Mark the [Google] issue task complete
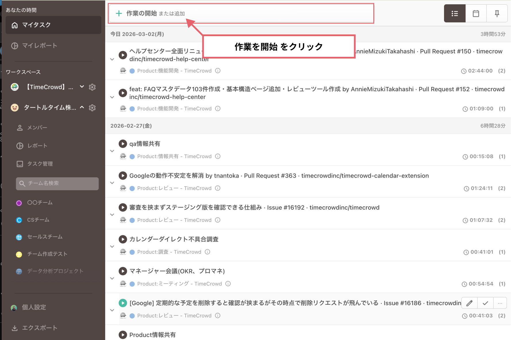The image size is (511, 340). tap(485, 303)
